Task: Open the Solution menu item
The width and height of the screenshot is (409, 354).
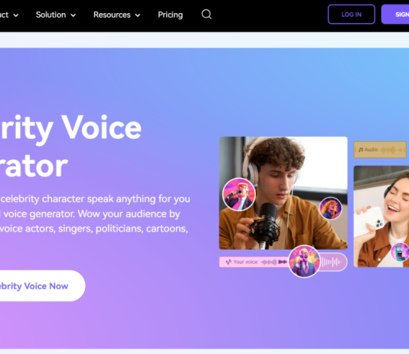Action: (51, 15)
